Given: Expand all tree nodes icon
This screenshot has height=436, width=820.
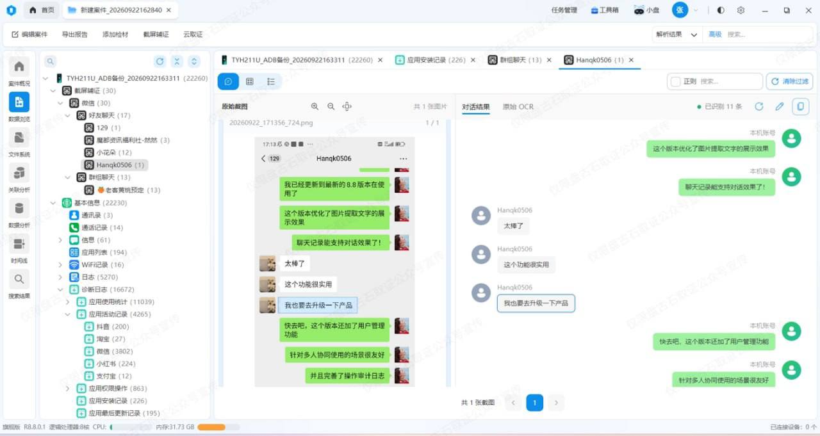Looking at the screenshot, I should click(x=194, y=61).
